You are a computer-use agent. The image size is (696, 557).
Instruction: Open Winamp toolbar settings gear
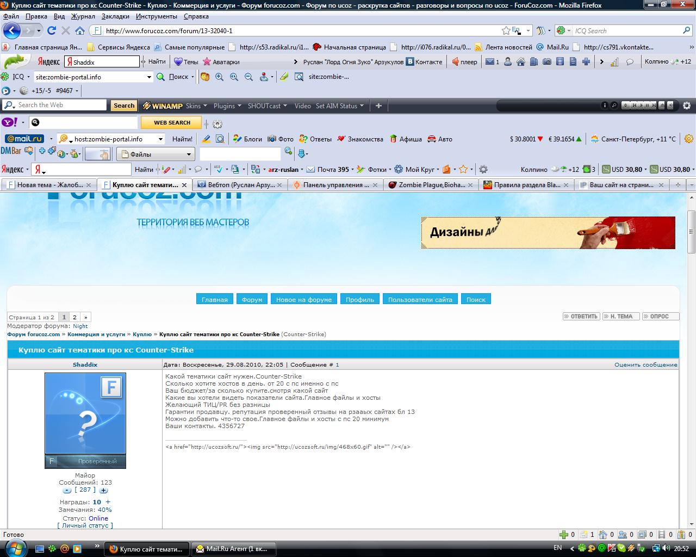[x=687, y=106]
